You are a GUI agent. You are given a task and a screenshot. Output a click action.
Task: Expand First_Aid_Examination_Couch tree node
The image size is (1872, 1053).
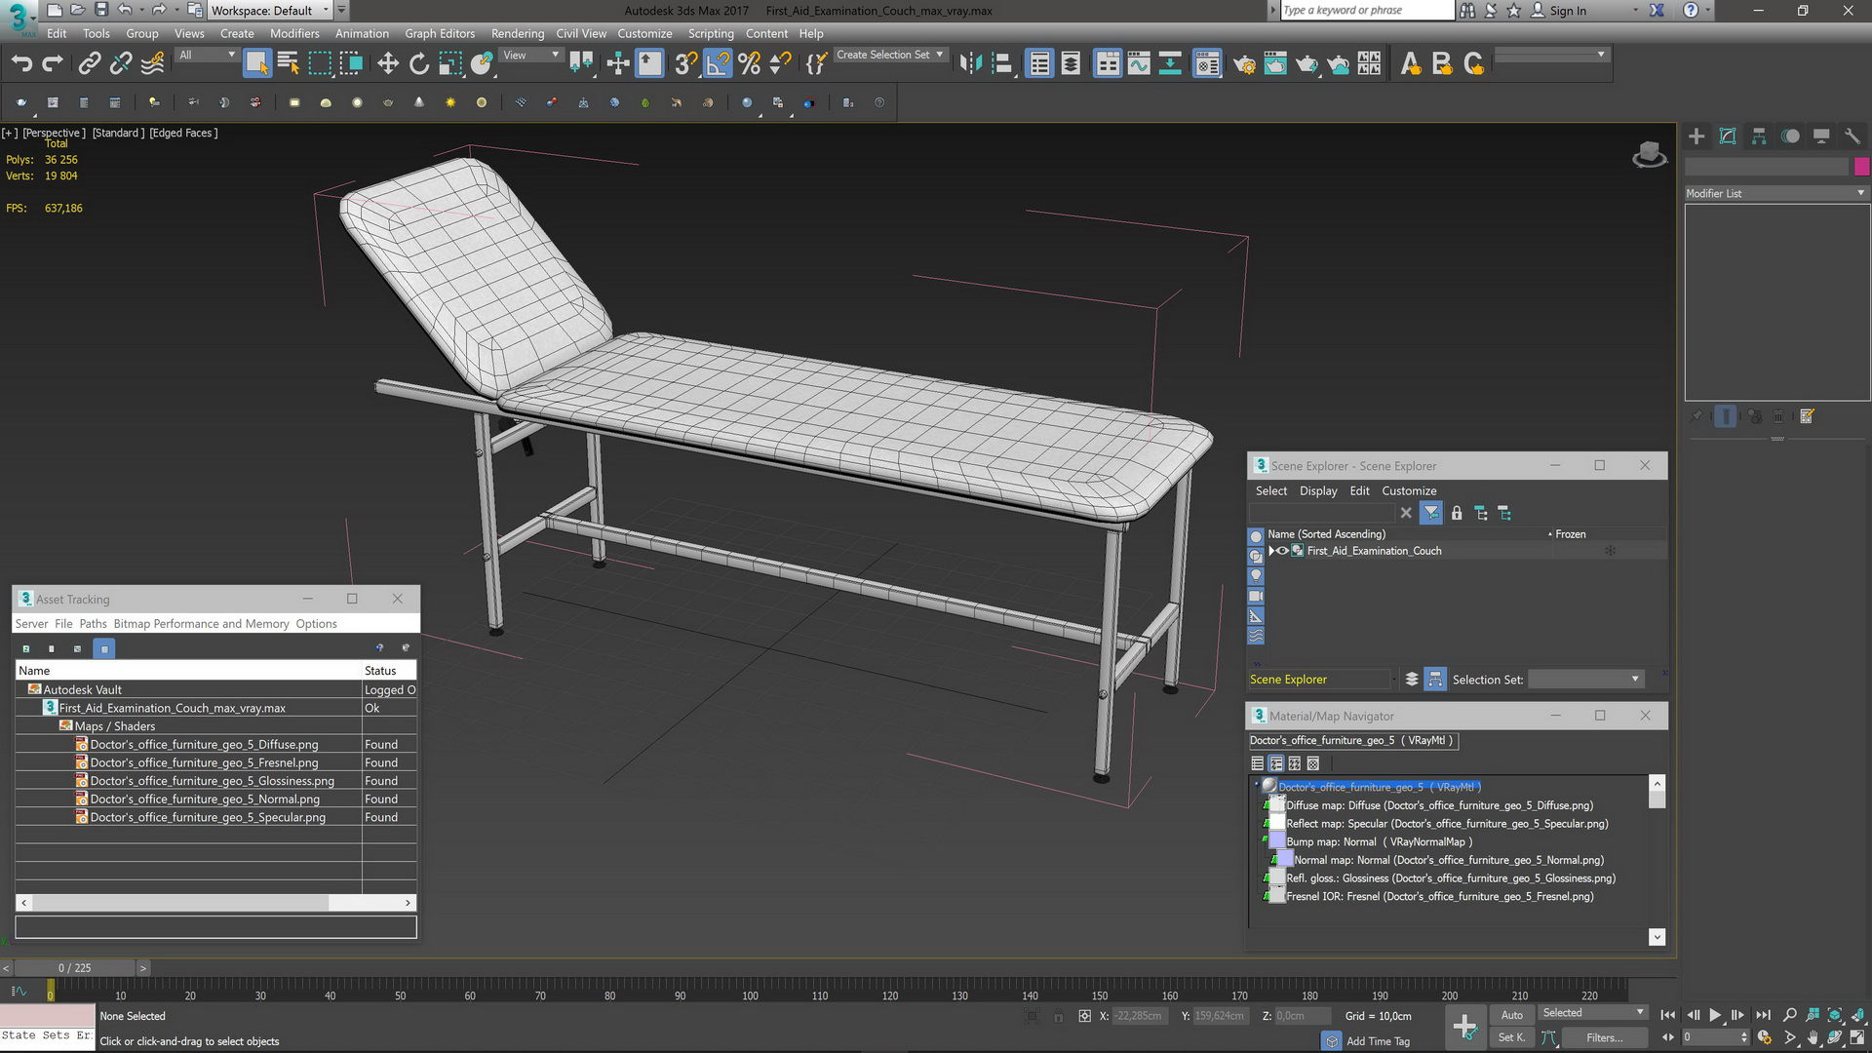click(x=1271, y=551)
